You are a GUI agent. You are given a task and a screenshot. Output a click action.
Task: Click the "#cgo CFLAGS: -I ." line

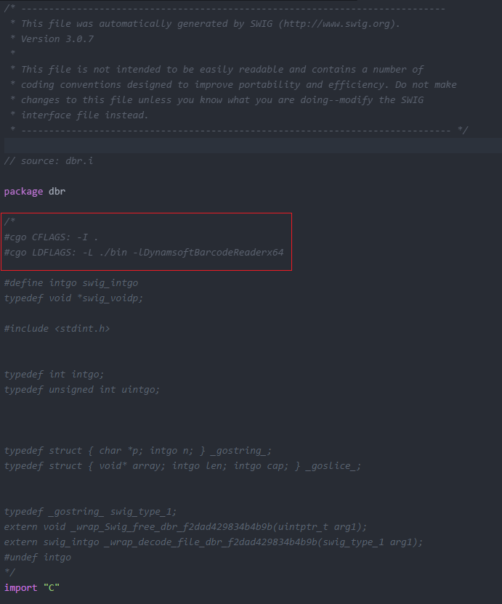click(x=51, y=237)
